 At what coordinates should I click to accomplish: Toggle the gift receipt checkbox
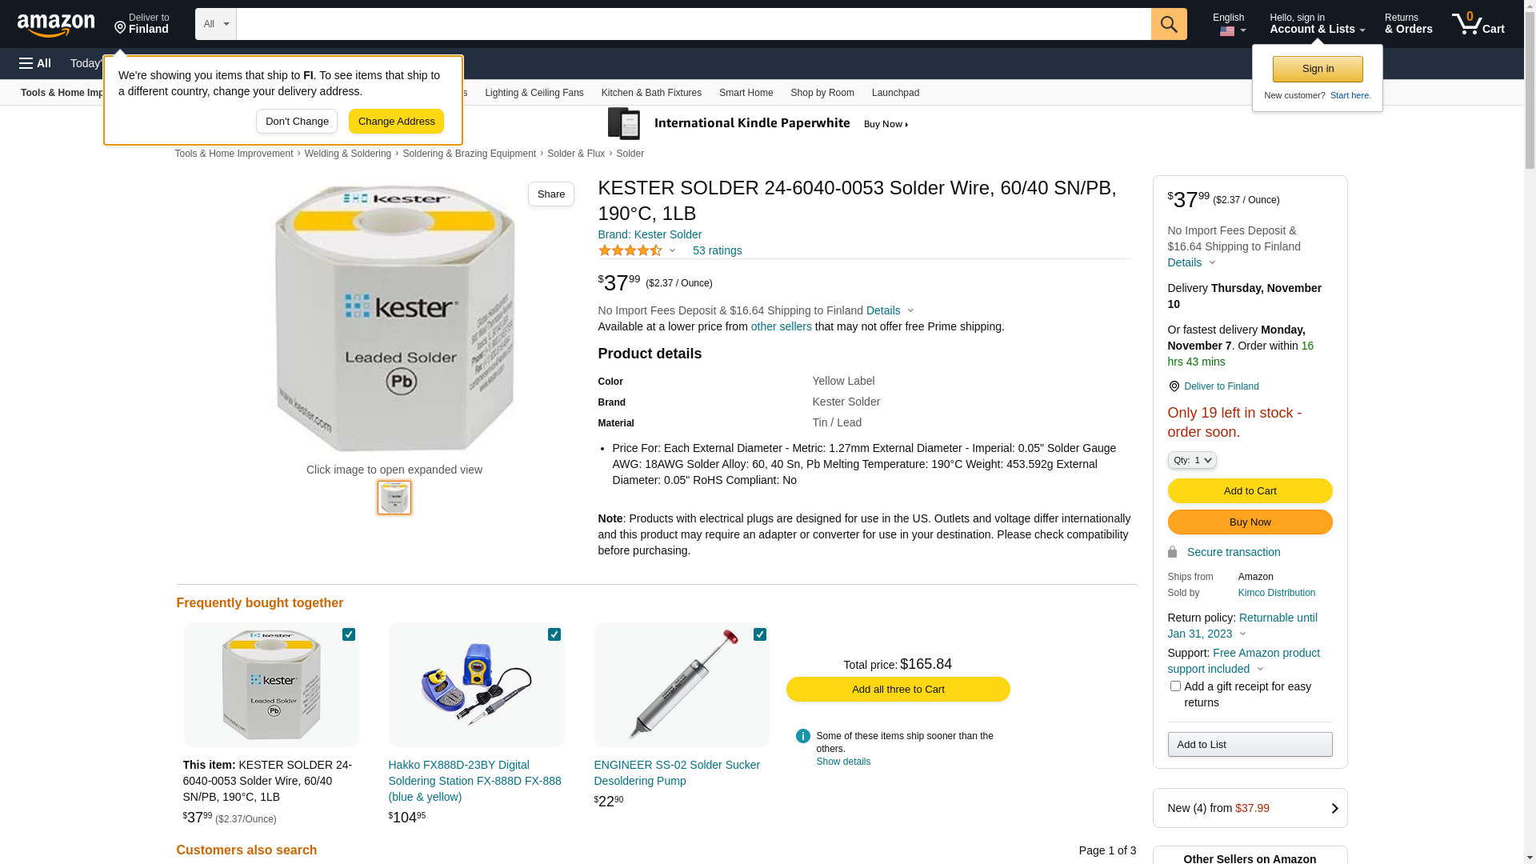[x=1175, y=686]
